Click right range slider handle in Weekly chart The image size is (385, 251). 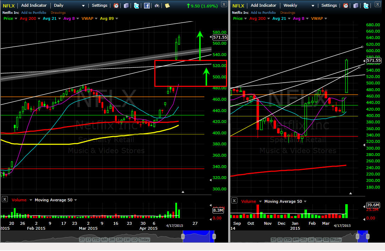[368, 236]
